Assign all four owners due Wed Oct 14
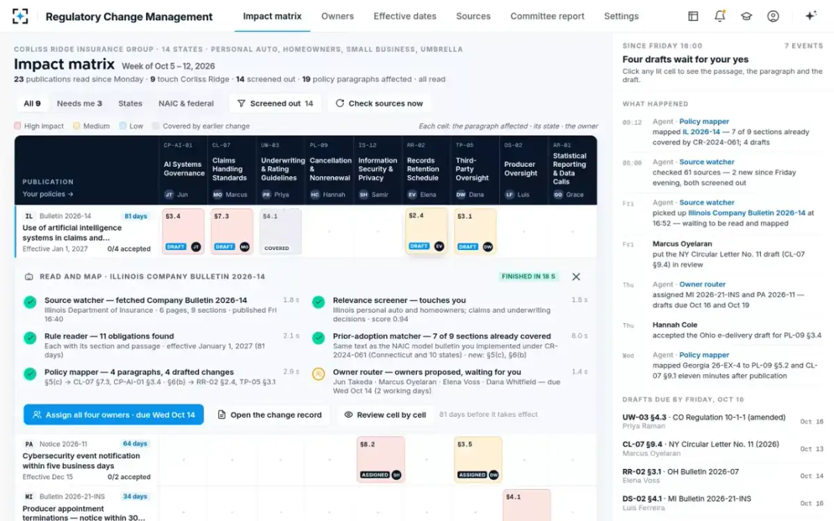The image size is (834, 521). pos(113,415)
